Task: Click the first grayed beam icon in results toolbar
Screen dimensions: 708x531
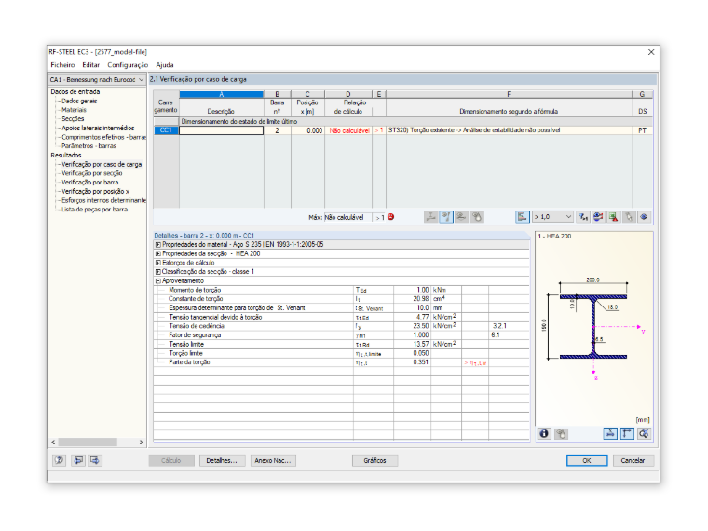Action: point(430,217)
